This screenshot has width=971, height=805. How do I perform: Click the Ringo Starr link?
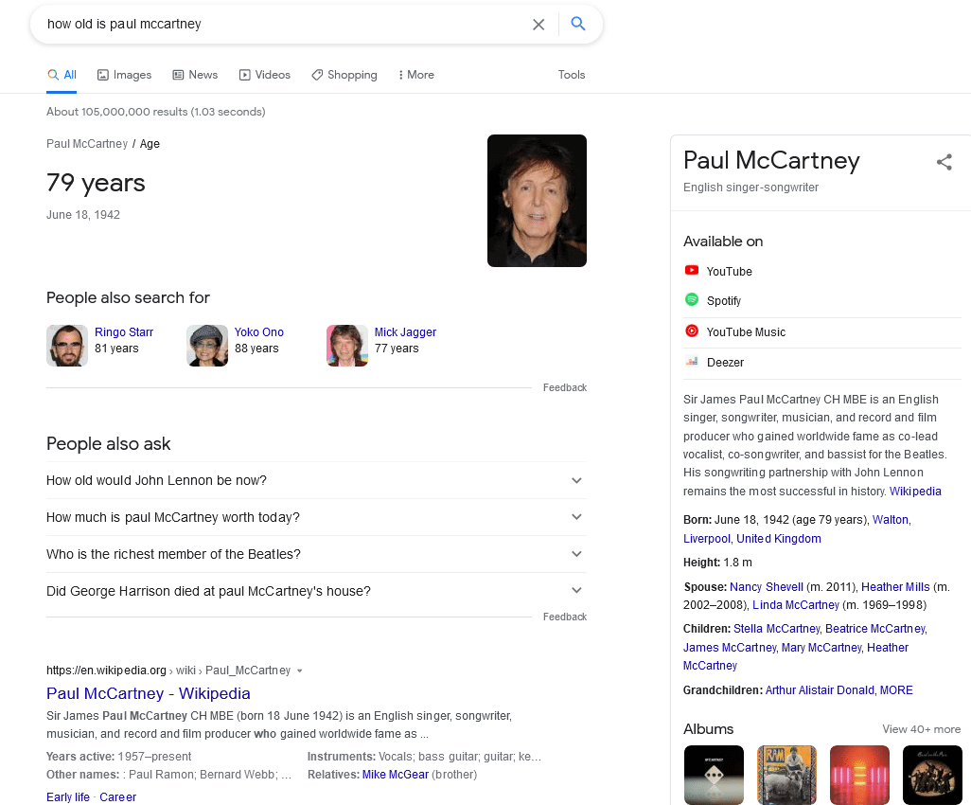coord(124,332)
